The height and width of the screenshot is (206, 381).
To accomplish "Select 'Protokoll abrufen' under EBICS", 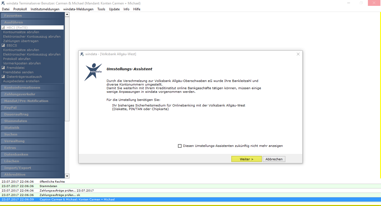I will [17, 59].
